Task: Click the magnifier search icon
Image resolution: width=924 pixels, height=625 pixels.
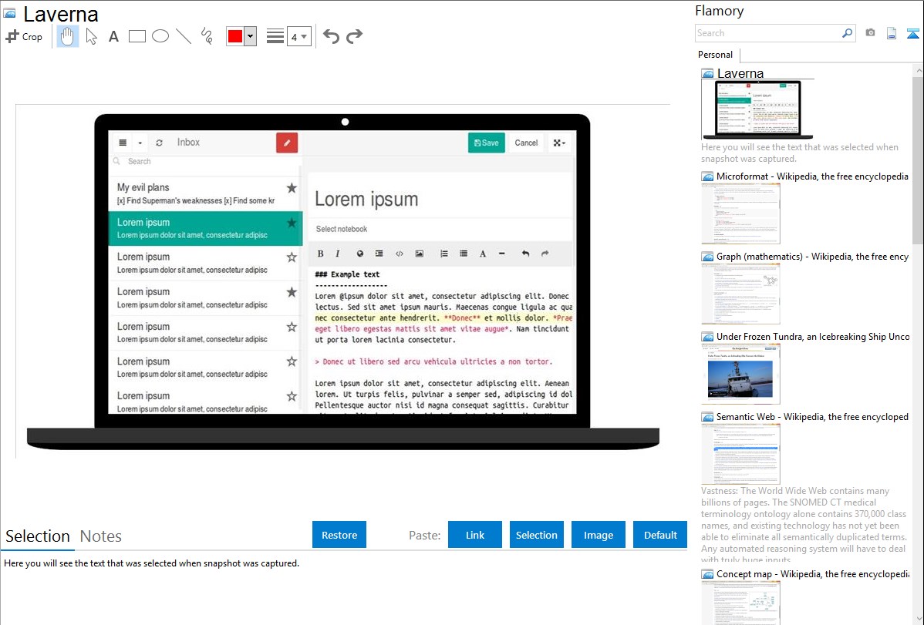Action: [x=848, y=33]
